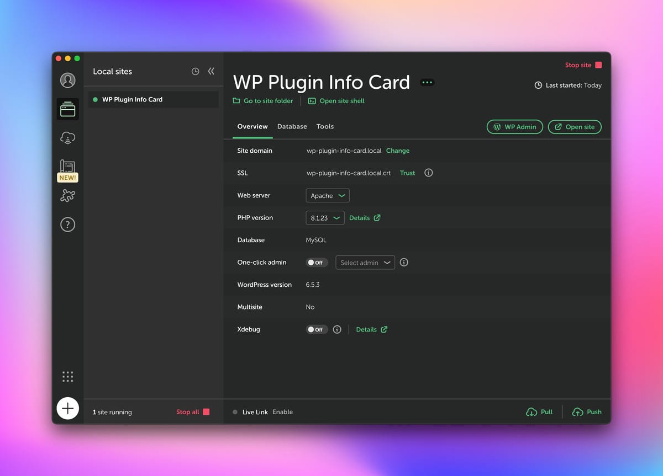Select the Local sites icon in sidebar
Screen dimensions: 663x476
click(67, 109)
